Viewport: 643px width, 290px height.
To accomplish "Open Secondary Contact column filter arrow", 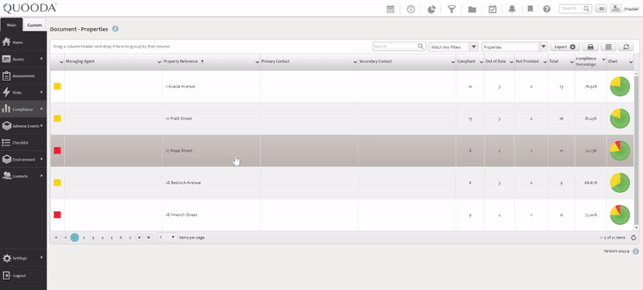I will [x=453, y=62].
